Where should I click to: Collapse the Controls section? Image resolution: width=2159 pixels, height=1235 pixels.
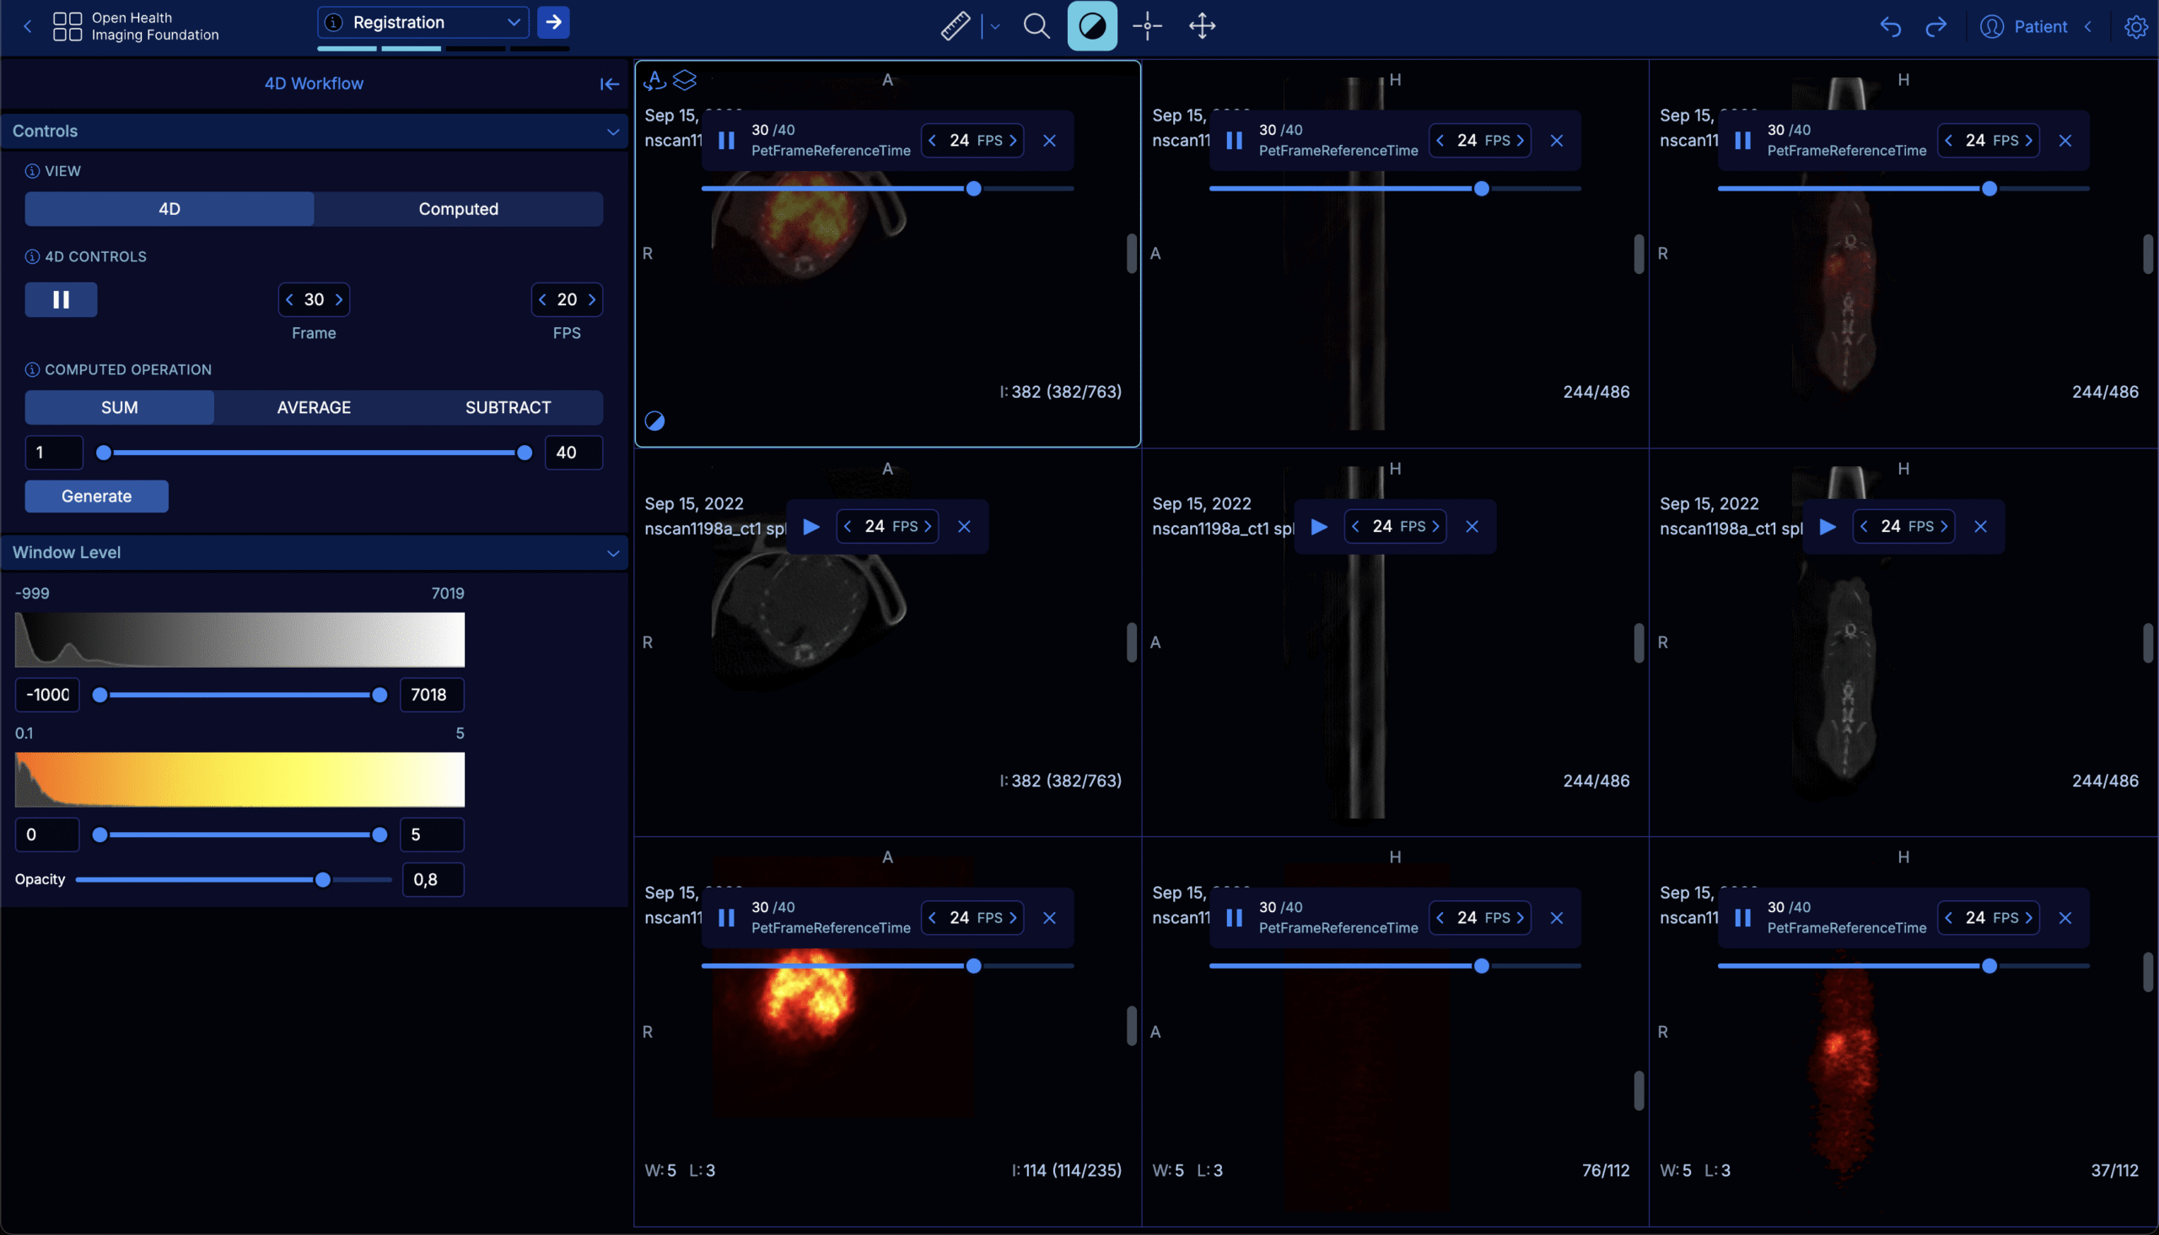[x=613, y=131]
